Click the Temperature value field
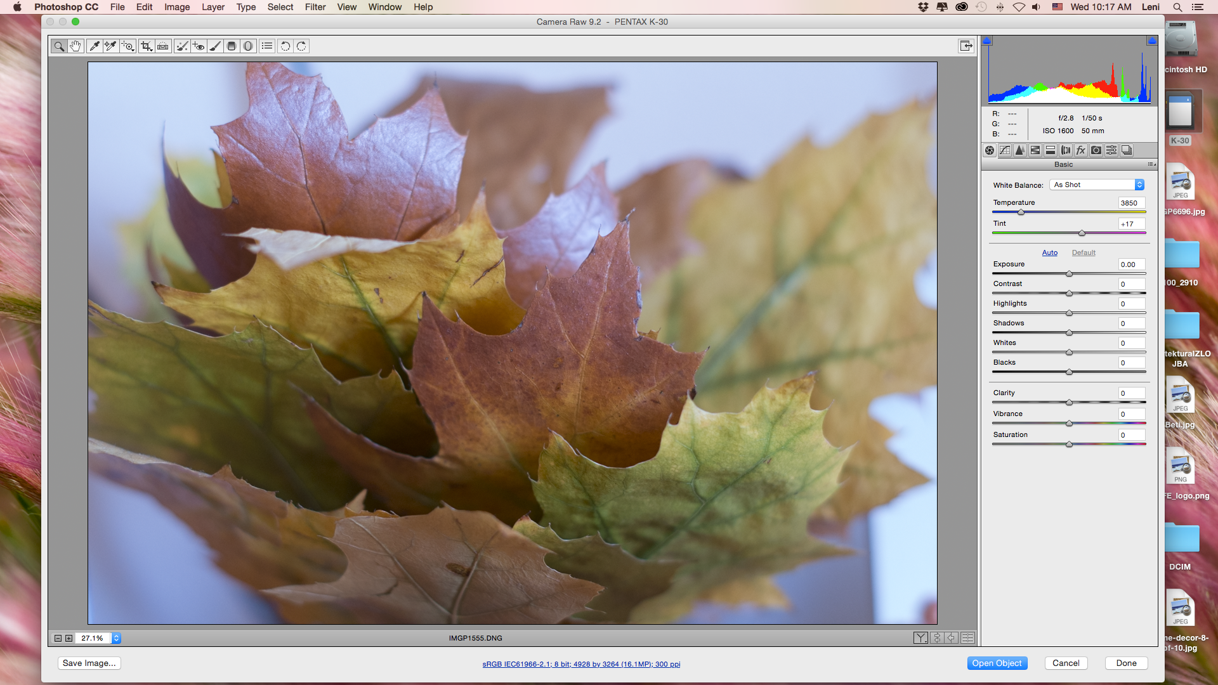Viewport: 1218px width, 685px height. [1131, 203]
